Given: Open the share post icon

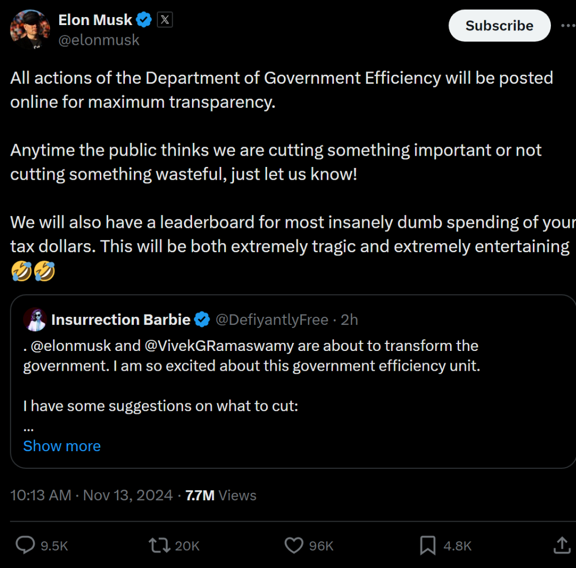Looking at the screenshot, I should pyautogui.click(x=562, y=545).
